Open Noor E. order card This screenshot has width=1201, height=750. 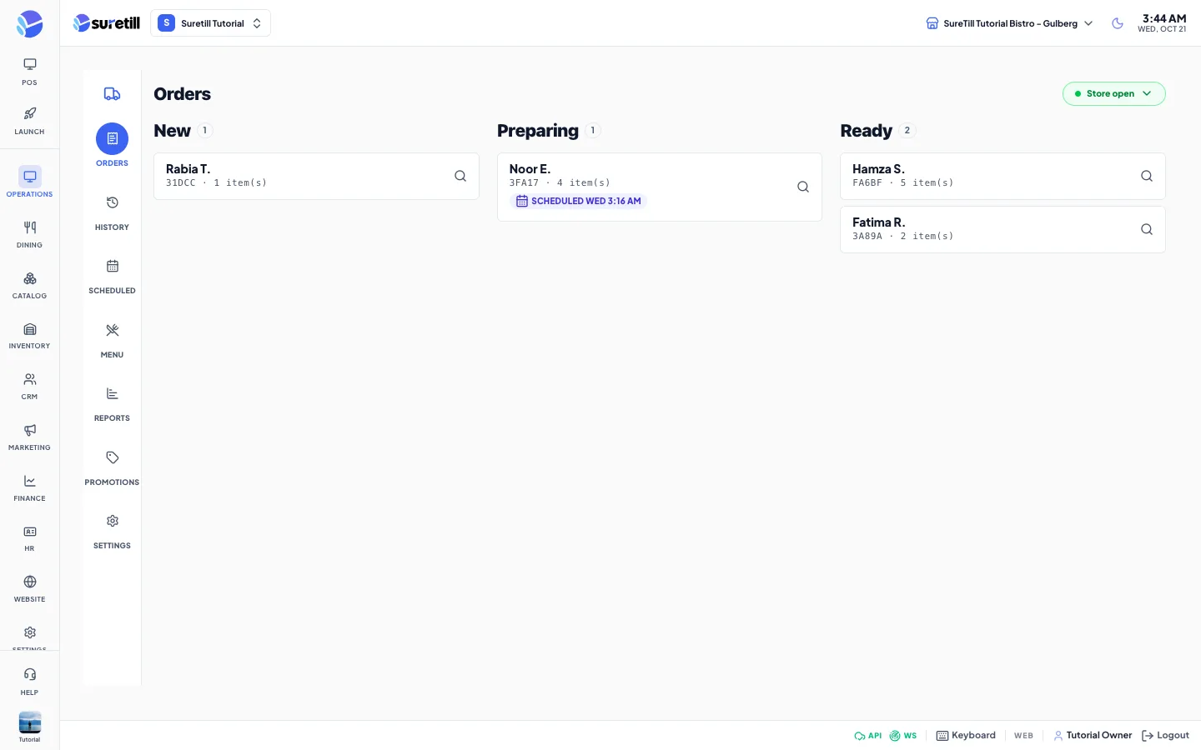(x=659, y=187)
